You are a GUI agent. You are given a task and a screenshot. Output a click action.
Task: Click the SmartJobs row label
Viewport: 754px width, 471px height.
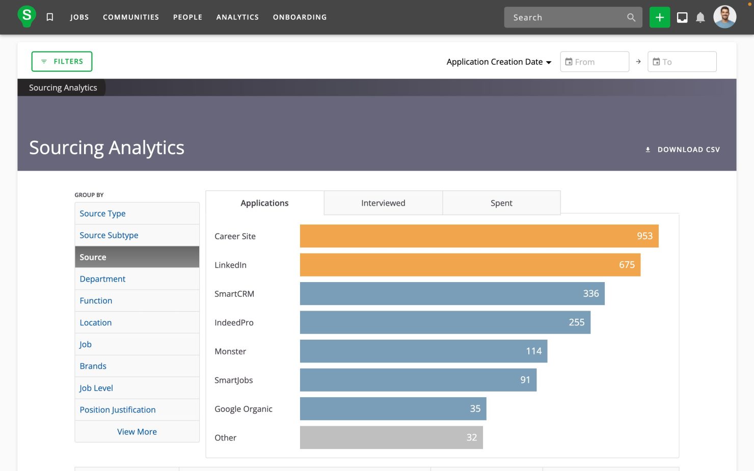(233, 380)
